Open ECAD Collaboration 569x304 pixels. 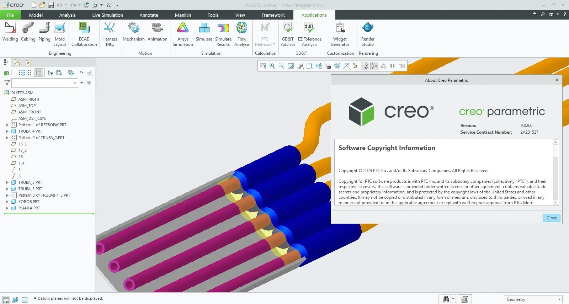[84, 34]
